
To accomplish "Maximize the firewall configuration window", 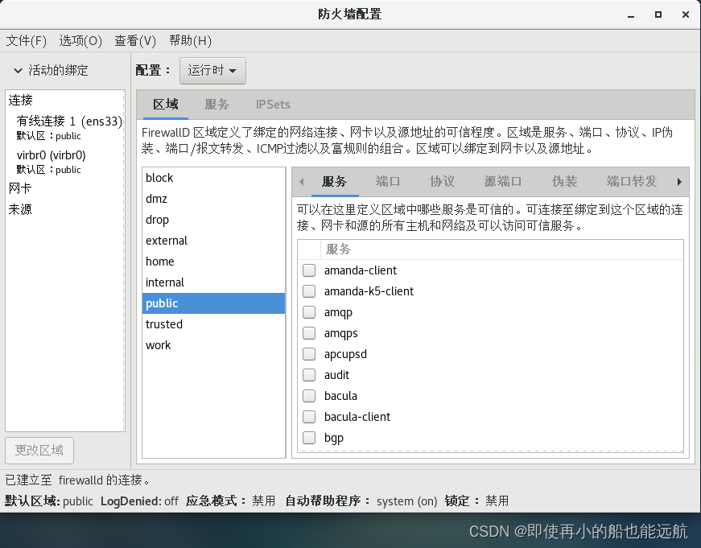I will [658, 14].
